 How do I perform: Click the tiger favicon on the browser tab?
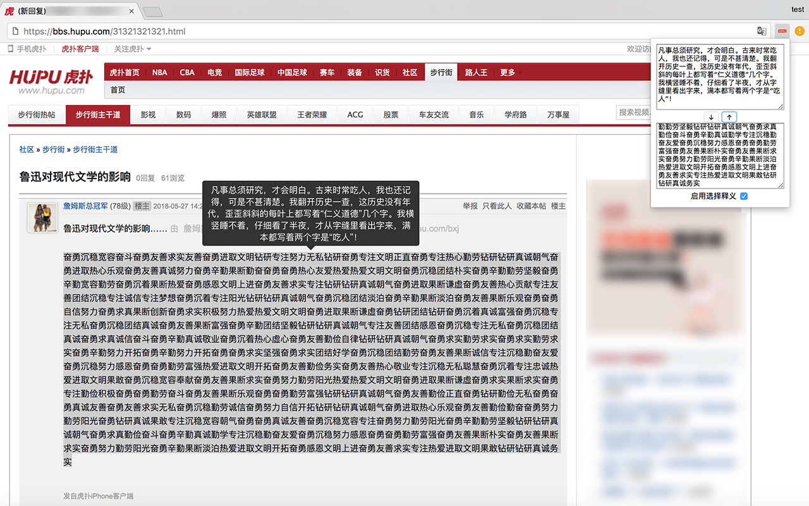click(9, 11)
